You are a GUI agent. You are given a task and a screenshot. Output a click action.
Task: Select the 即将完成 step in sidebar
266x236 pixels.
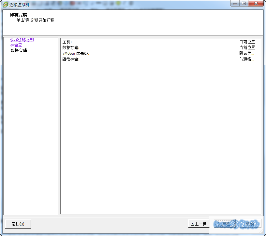pos(19,50)
